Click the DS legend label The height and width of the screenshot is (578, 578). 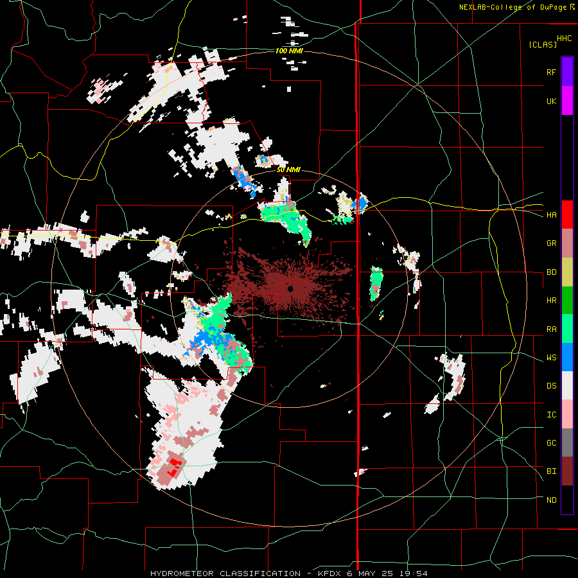point(551,386)
